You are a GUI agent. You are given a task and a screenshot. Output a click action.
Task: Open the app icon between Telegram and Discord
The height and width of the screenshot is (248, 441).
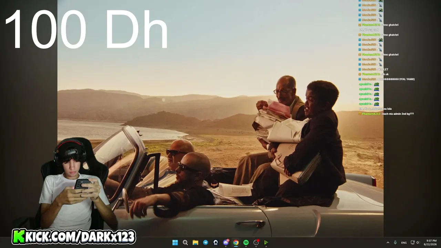(x=216, y=242)
